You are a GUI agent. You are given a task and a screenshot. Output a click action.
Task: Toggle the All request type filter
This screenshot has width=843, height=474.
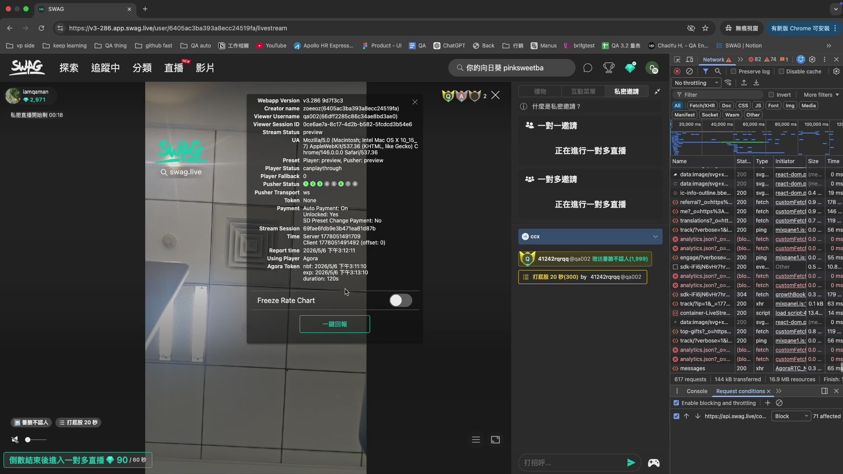(x=678, y=106)
